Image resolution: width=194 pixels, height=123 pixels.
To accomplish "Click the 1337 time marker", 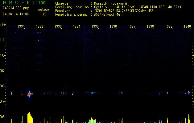I will [132, 26].
